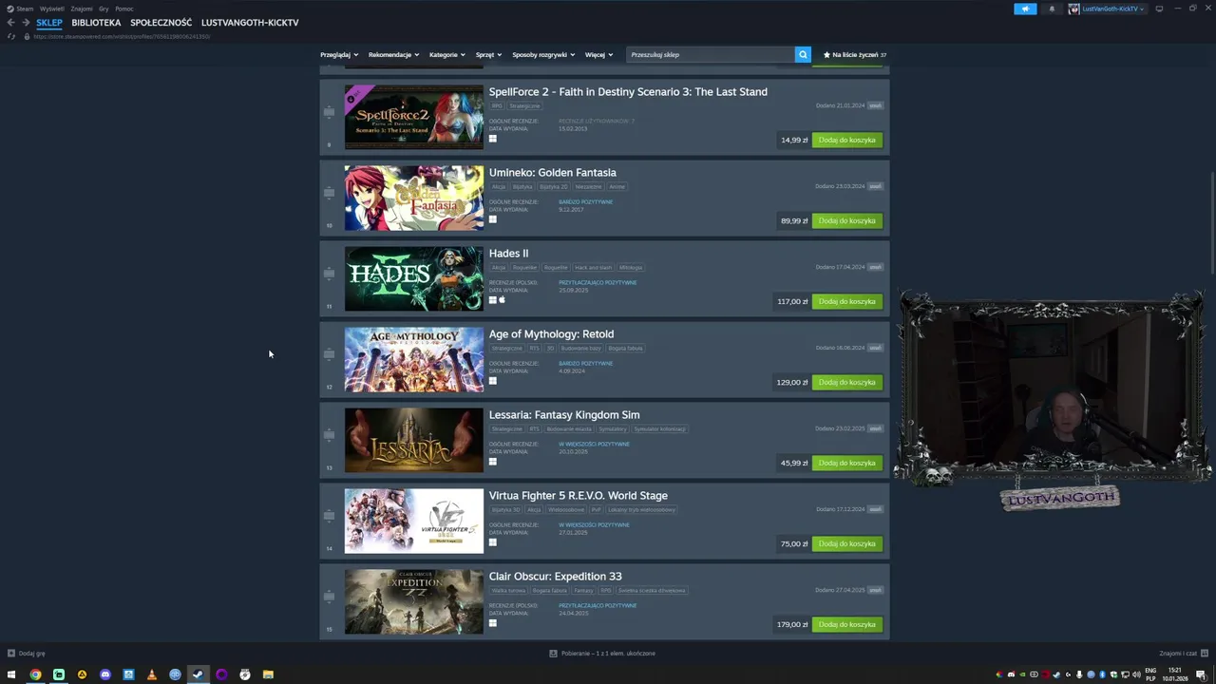
Task: Click the search magnifier button in store bar
Action: [803, 55]
